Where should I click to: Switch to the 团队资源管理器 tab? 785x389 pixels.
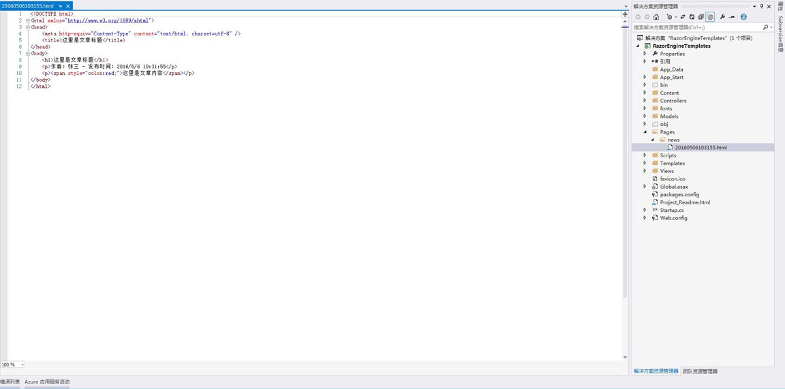click(x=700, y=371)
